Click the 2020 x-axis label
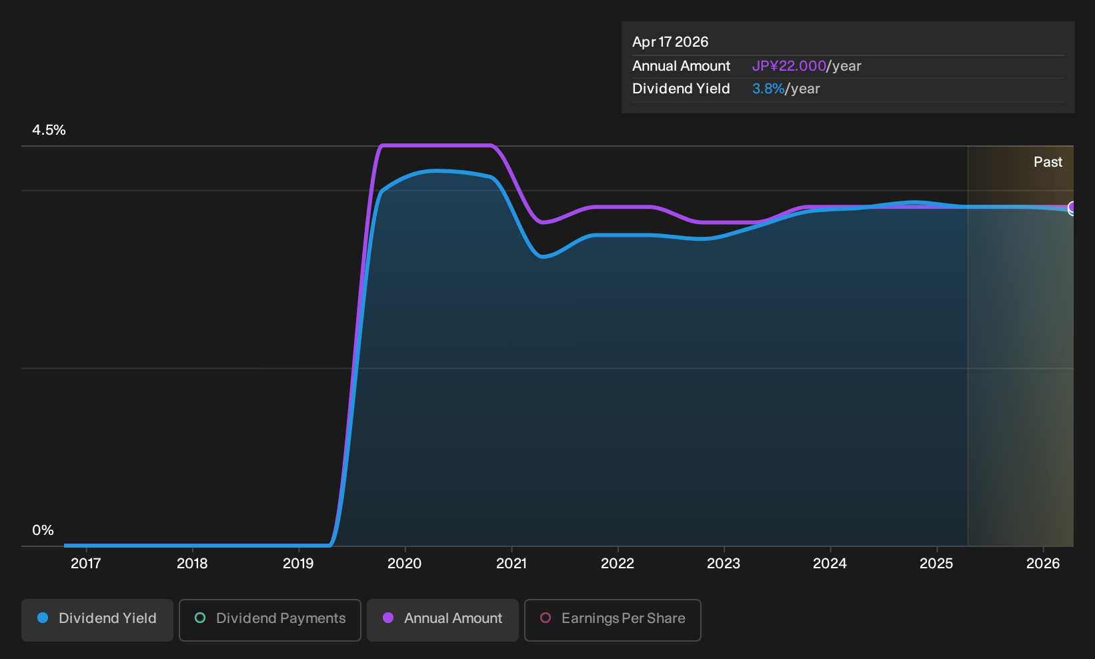 tap(405, 564)
